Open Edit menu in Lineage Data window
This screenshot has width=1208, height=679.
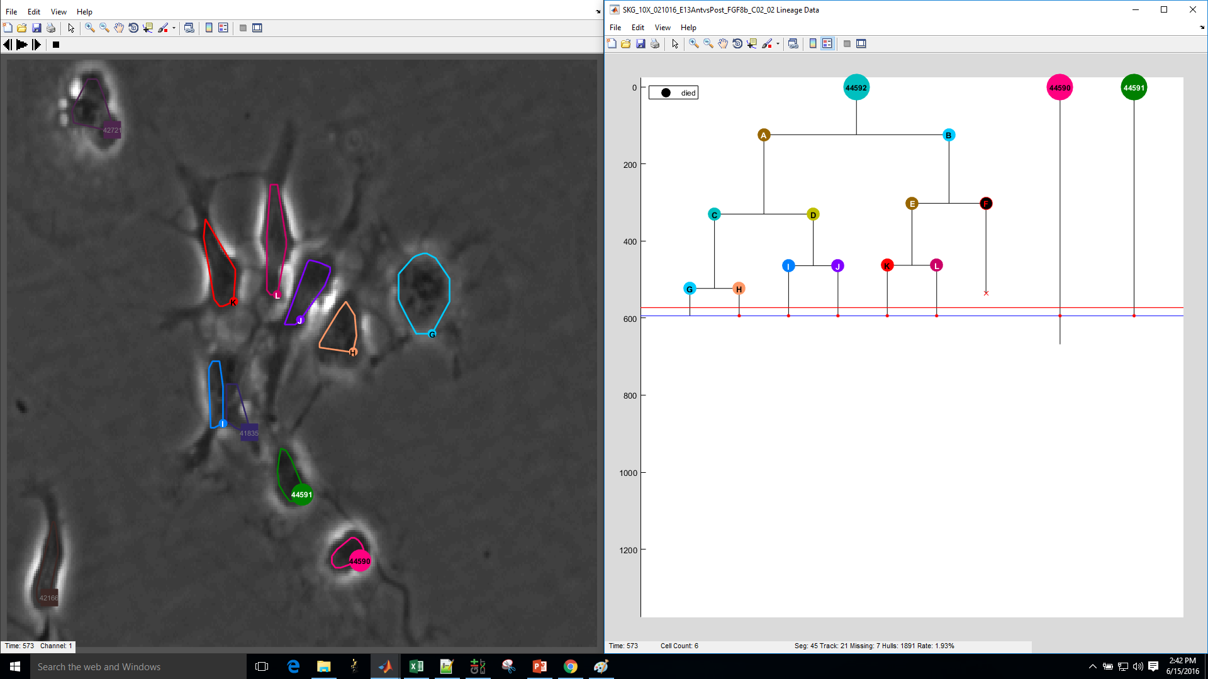(638, 28)
